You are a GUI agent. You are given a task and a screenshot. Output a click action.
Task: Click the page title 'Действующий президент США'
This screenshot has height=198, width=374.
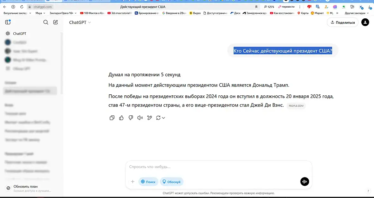pyautogui.click(x=143, y=7)
